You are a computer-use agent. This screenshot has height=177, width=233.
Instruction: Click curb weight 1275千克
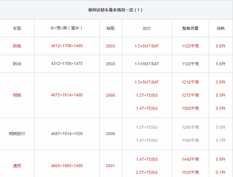click(x=190, y=95)
